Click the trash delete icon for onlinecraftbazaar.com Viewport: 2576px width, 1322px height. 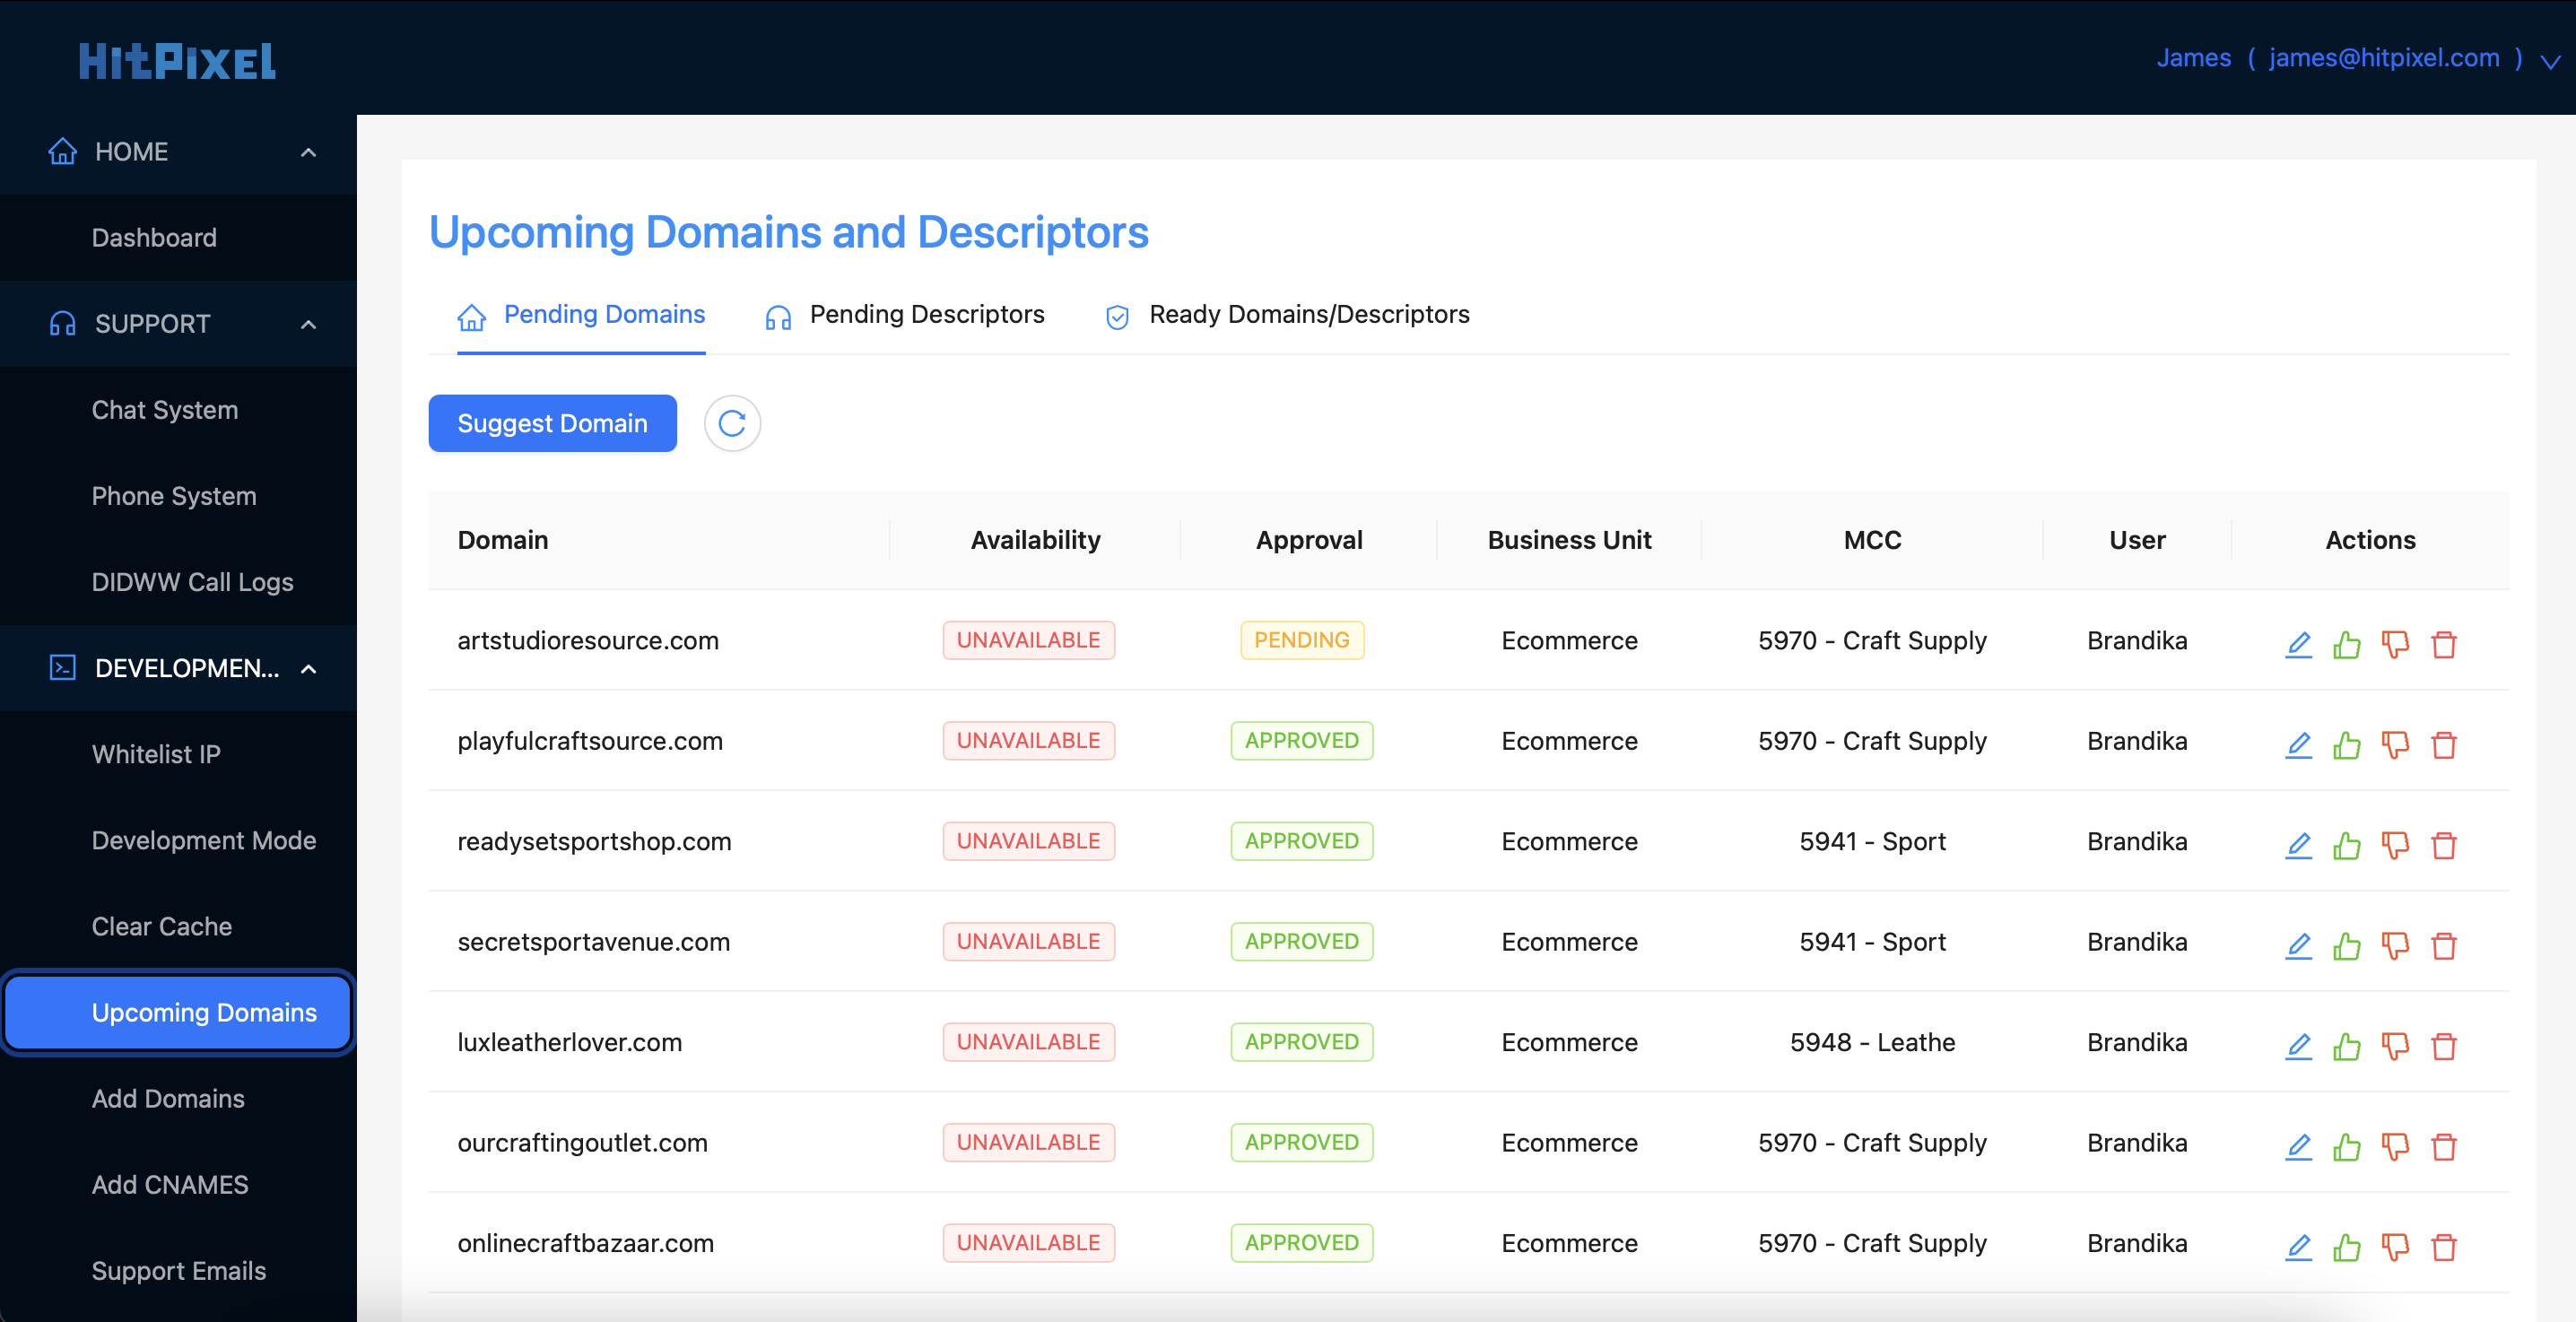pos(2444,1245)
